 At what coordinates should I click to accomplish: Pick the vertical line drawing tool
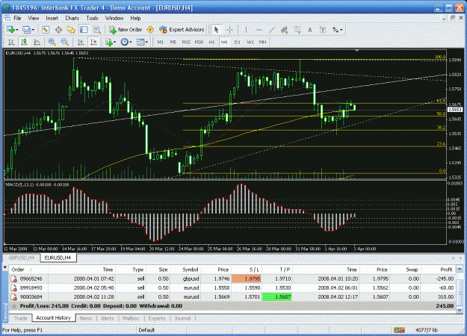point(246,30)
